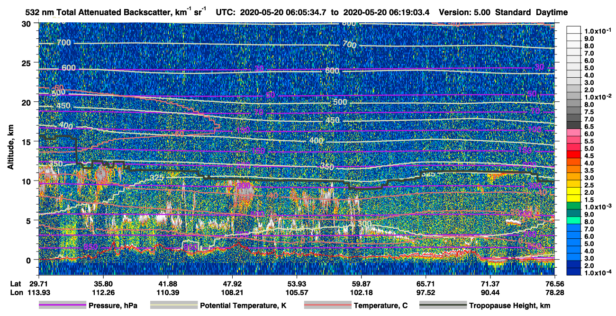Click the orange colorbar swatch beside '3.5'

coord(574,169)
